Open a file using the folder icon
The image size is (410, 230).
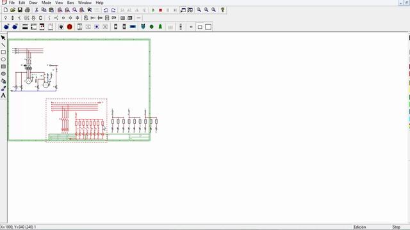(13, 10)
